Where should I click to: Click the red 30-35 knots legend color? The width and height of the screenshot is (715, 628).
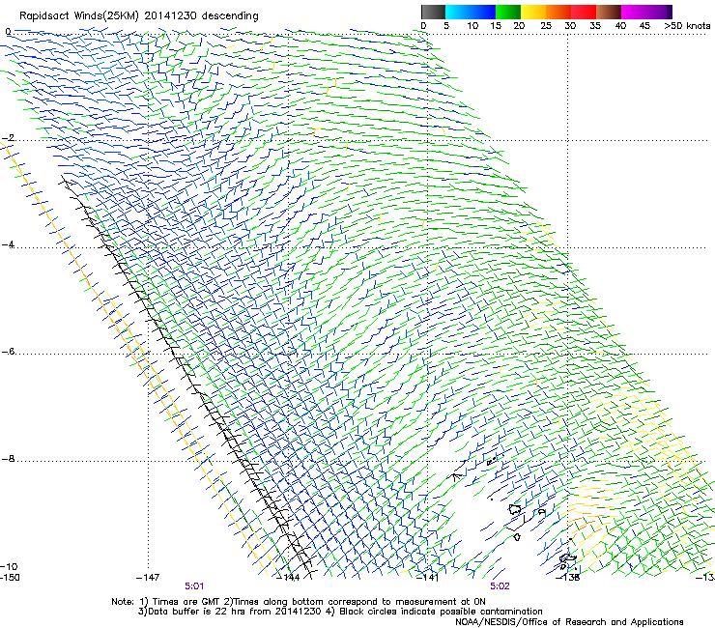pyautogui.click(x=584, y=12)
